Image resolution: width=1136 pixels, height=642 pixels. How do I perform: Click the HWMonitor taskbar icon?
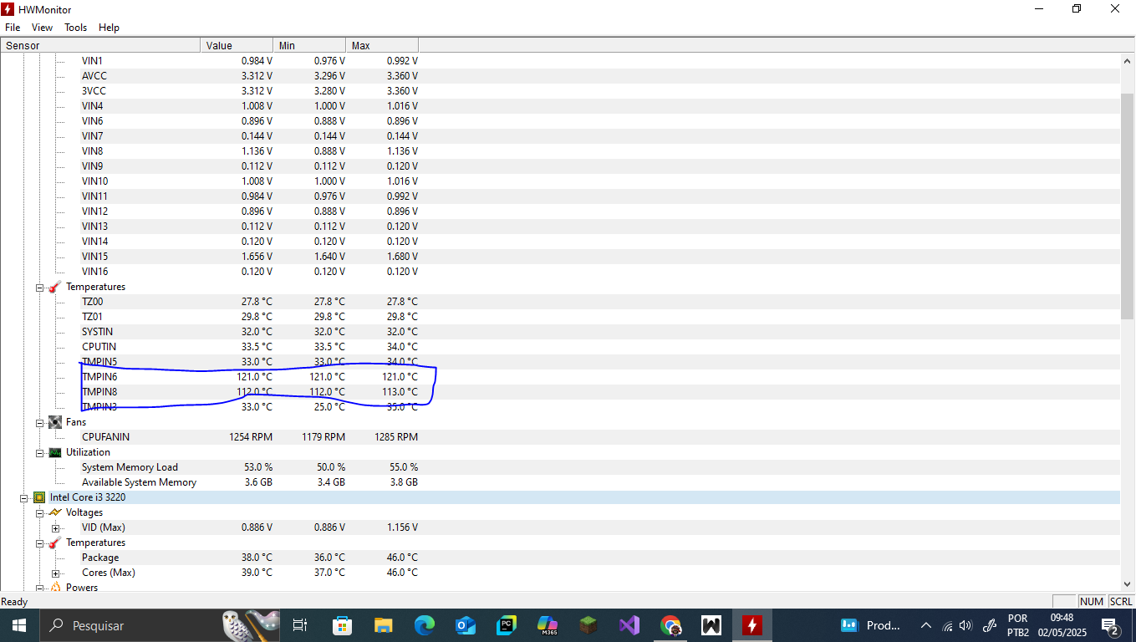tap(752, 625)
